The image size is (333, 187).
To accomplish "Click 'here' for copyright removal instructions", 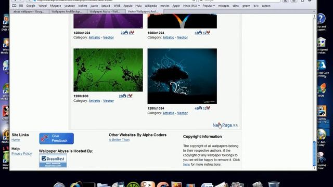I will point(186,164).
